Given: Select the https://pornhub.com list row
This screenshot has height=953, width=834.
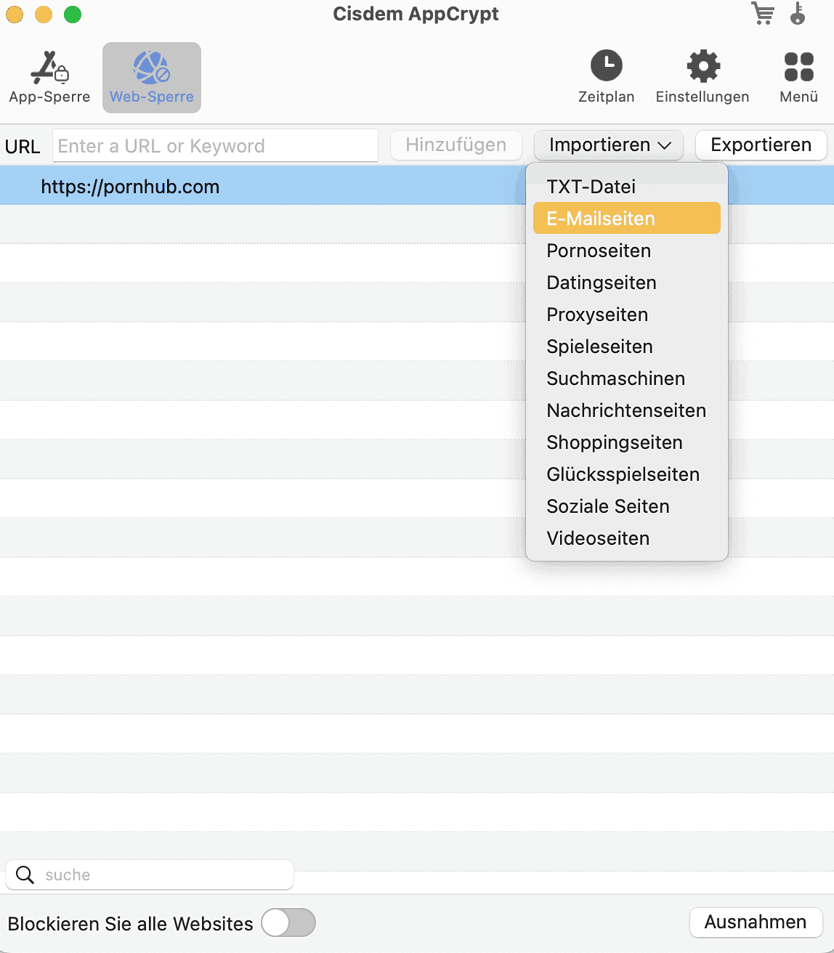Looking at the screenshot, I should click(417, 187).
